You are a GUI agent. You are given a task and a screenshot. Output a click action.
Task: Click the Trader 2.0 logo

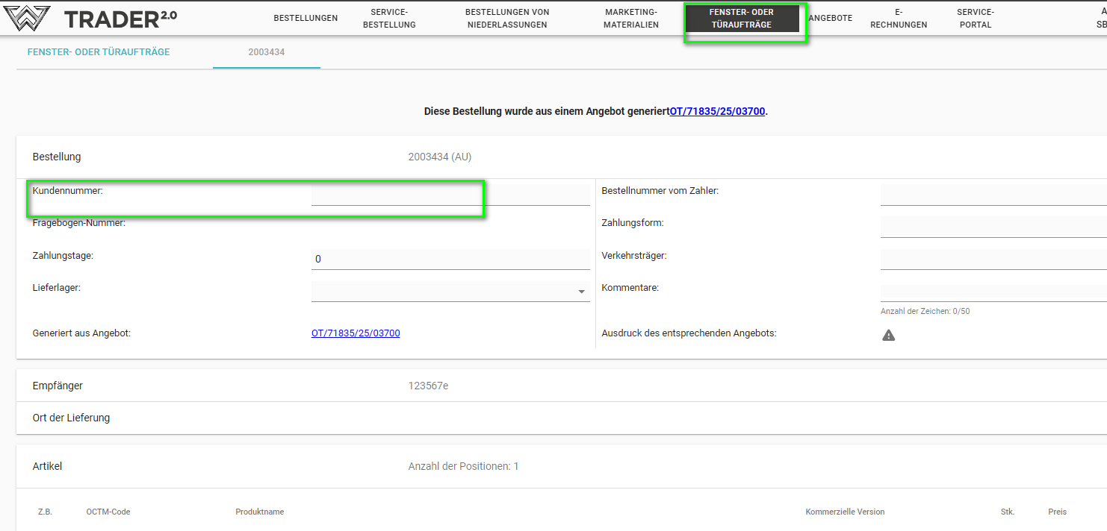pyautogui.click(x=90, y=19)
